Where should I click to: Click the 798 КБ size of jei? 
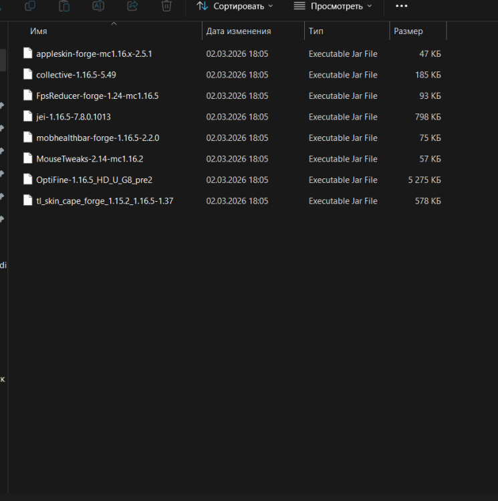(428, 117)
